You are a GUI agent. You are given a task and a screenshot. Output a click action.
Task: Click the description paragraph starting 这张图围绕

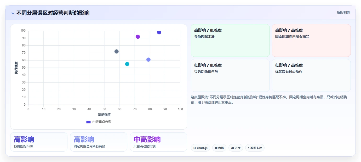point(269,100)
